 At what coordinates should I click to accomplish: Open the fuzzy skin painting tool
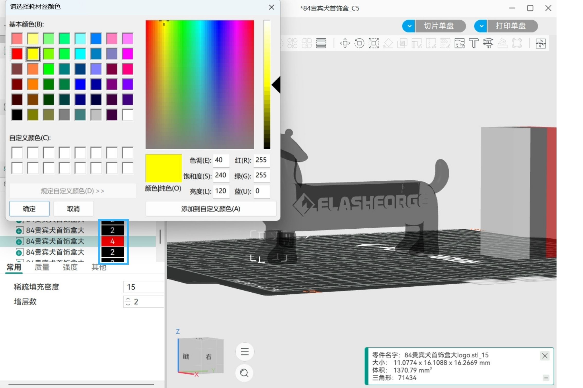pos(445,43)
